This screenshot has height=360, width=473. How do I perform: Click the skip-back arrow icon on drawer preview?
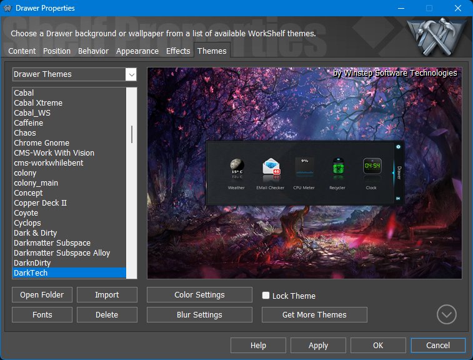tap(398, 198)
